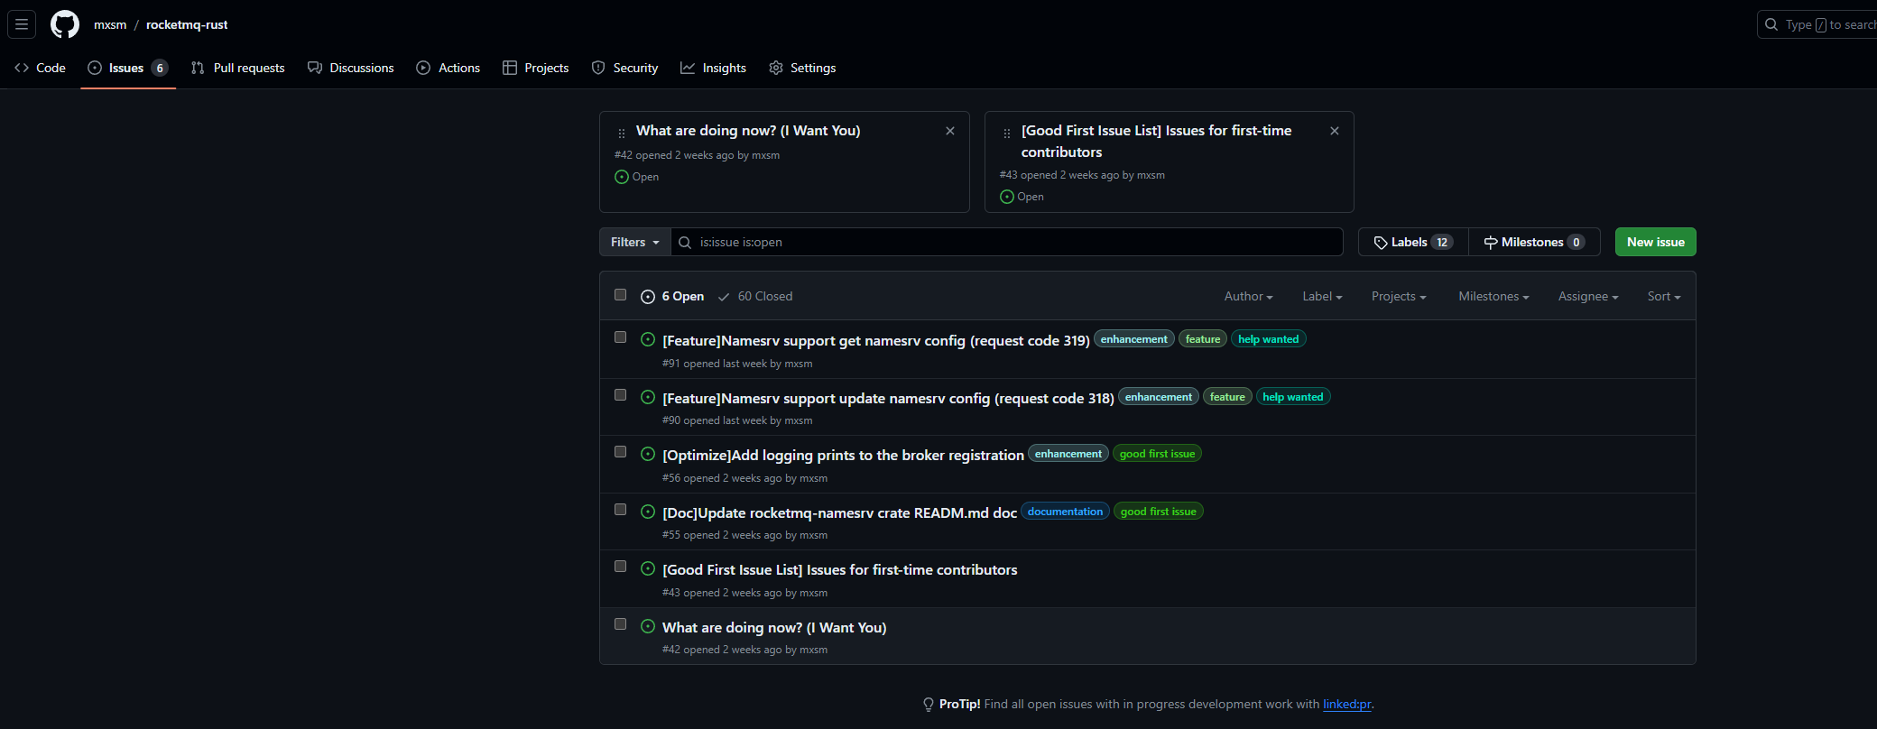Filter by 'help wanted' label on issue #90
Viewport: 1877px width, 729px height.
click(x=1292, y=397)
